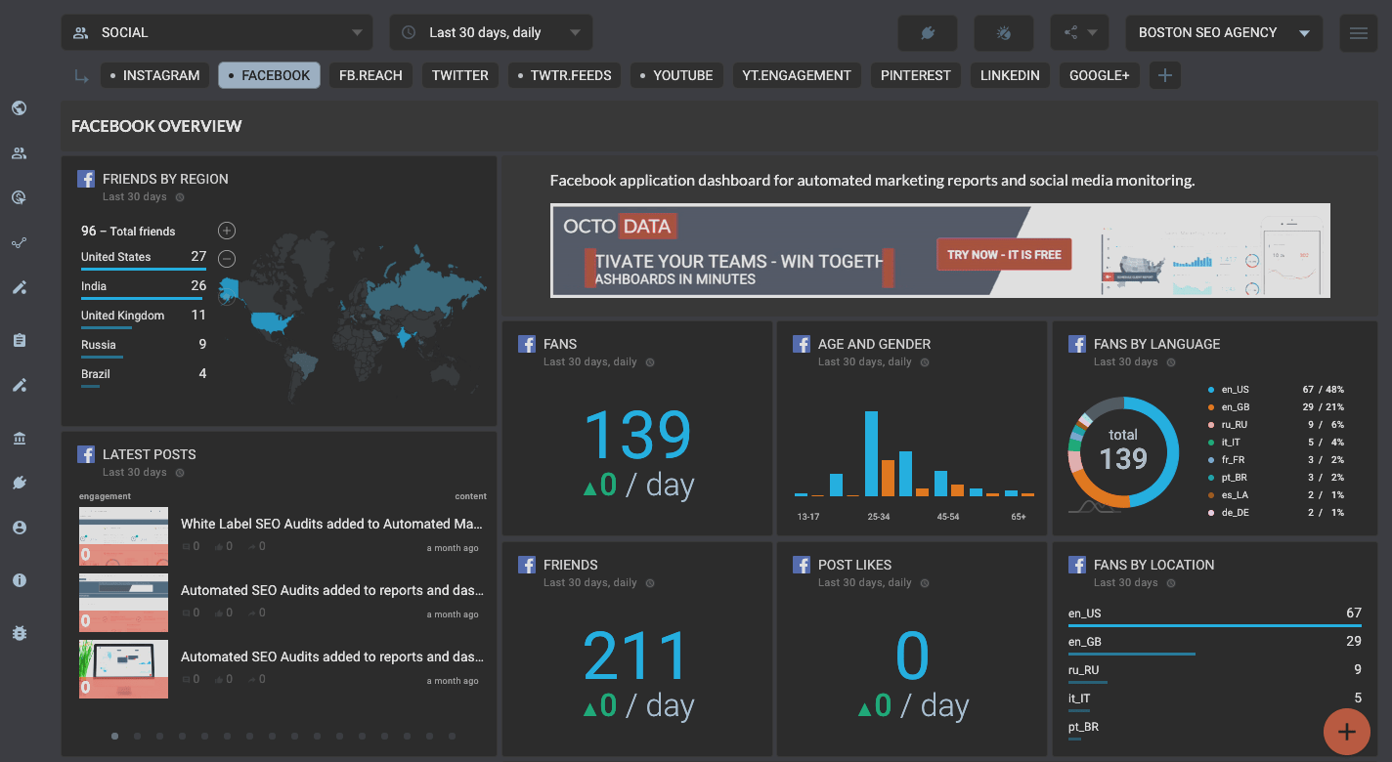
Task: Select the United Kingdom row in Friends by Region
Action: [x=144, y=317]
